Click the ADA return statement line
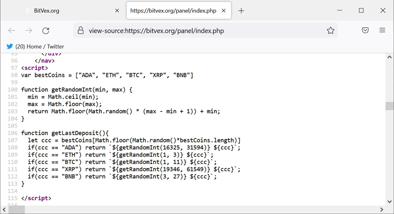394x214 pixels. (134, 148)
